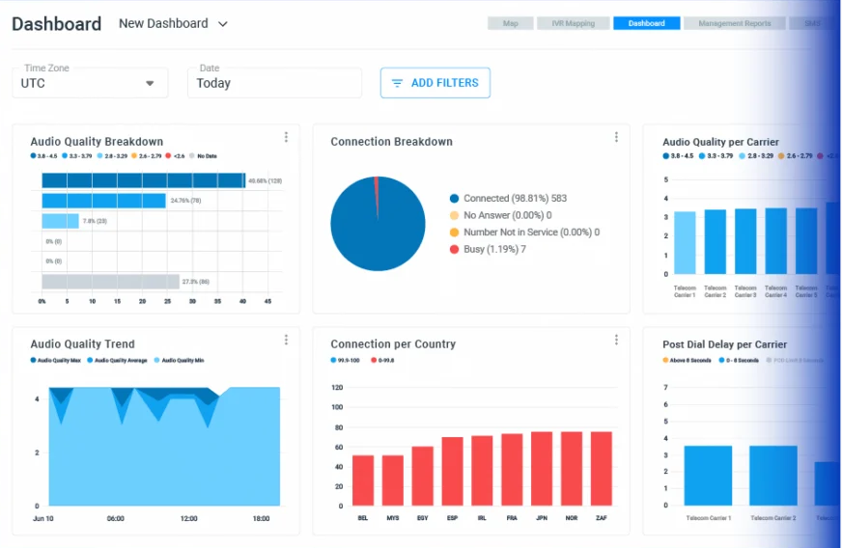
Task: Click the 7.8% bar value label
Action: click(x=95, y=221)
